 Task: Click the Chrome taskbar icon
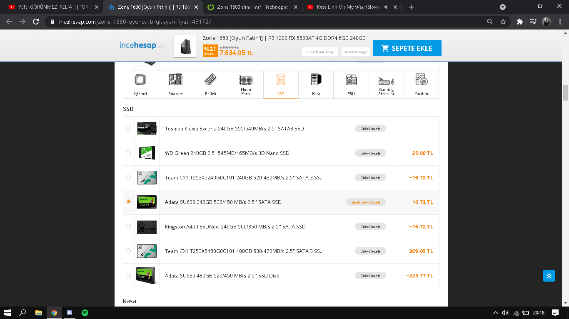pyautogui.click(x=54, y=312)
